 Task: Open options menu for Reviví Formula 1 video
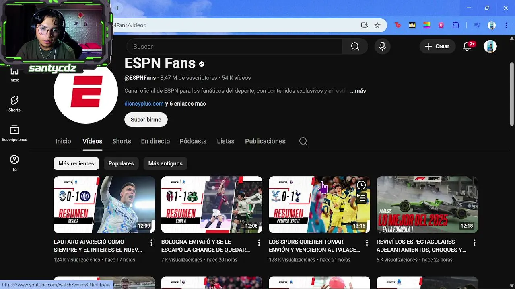[474, 242]
